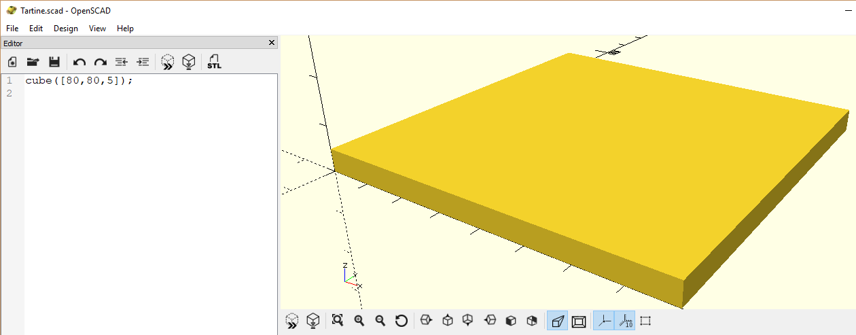Open the View menu
The height and width of the screenshot is (335, 856).
pyautogui.click(x=97, y=29)
